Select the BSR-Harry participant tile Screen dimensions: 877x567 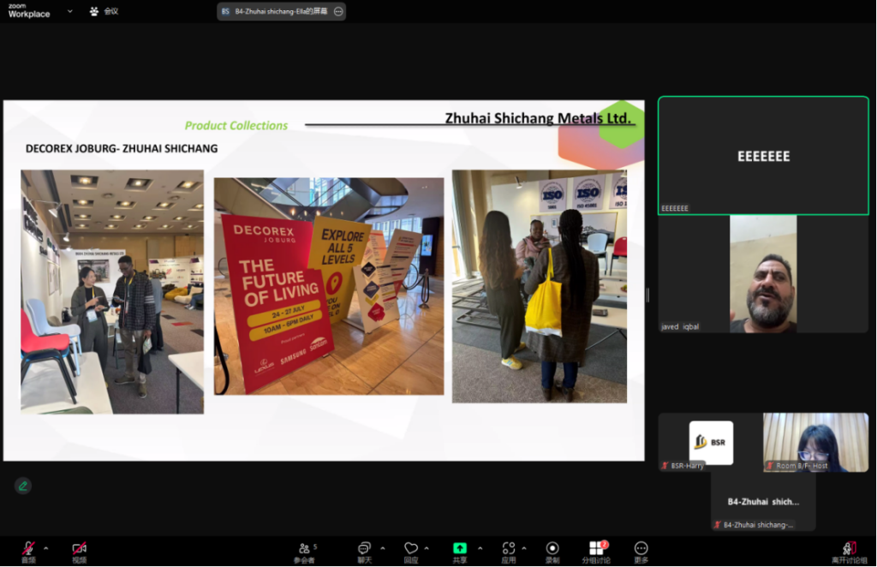point(711,442)
